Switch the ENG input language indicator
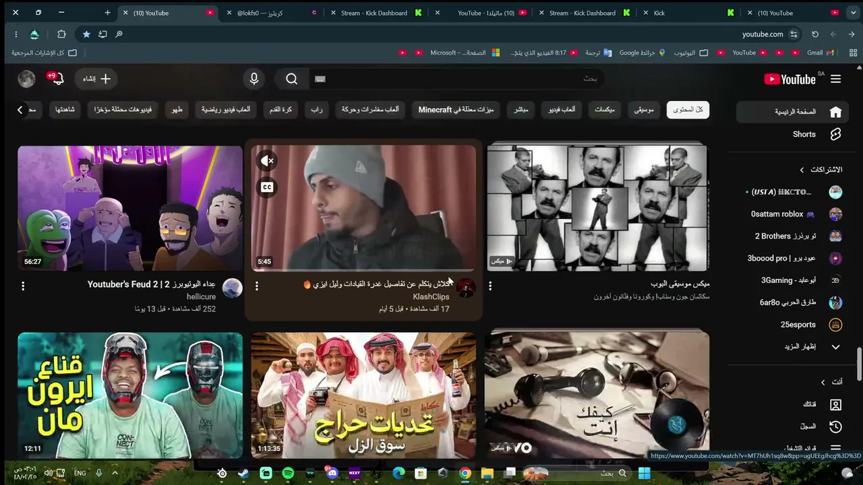This screenshot has height=485, width=863. [x=80, y=473]
